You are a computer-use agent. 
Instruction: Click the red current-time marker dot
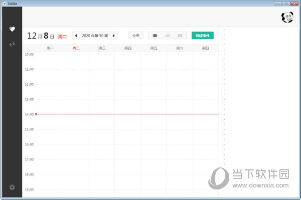(x=36, y=114)
